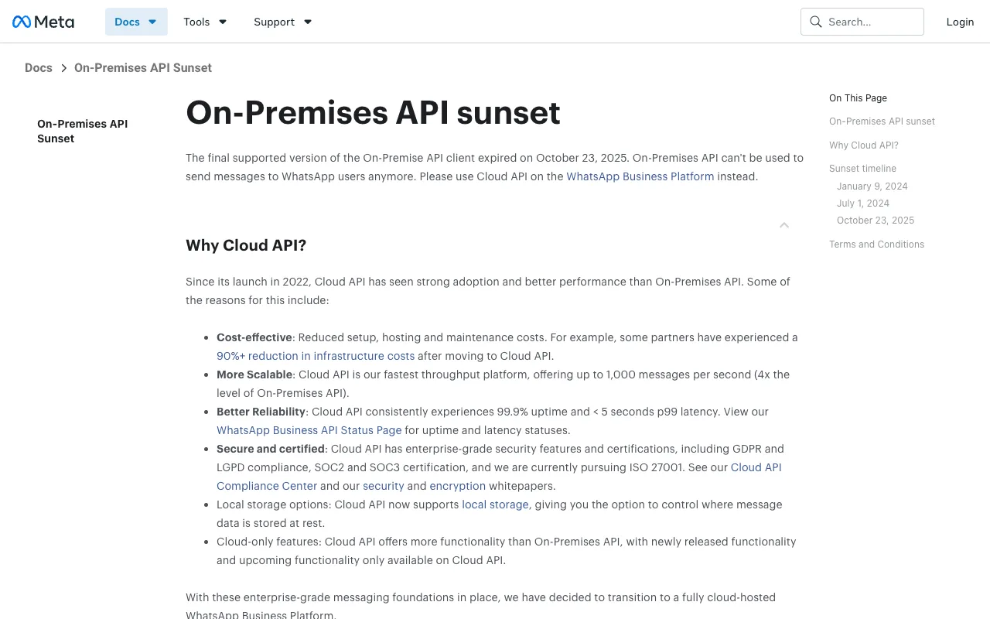
Task: Open 90%+ reduction in infrastructure costs link
Action: (x=316, y=356)
